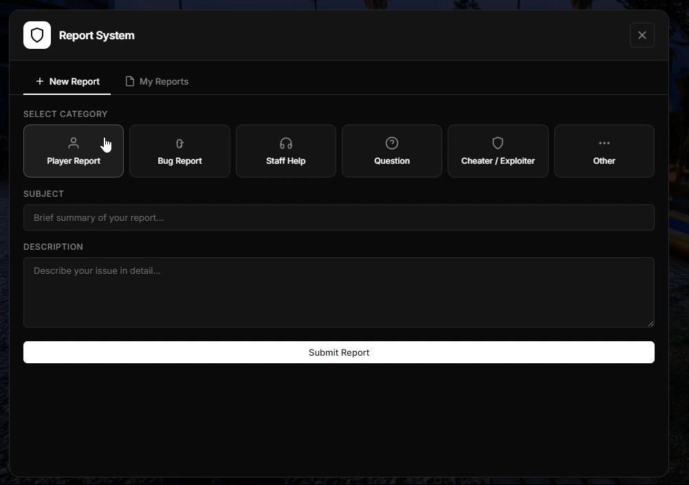
Task: Click the person icon on Player Report
Action: coord(74,143)
